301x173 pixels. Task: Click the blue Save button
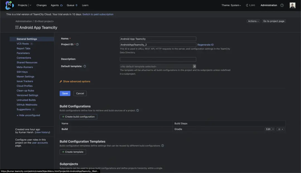click(65, 93)
